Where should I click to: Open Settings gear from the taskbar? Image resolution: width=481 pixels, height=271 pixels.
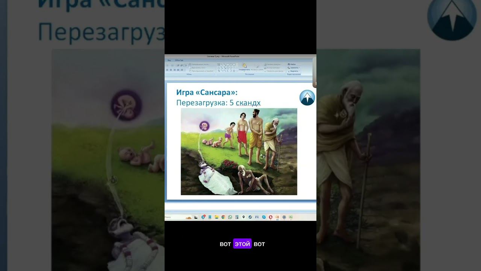[284, 217]
